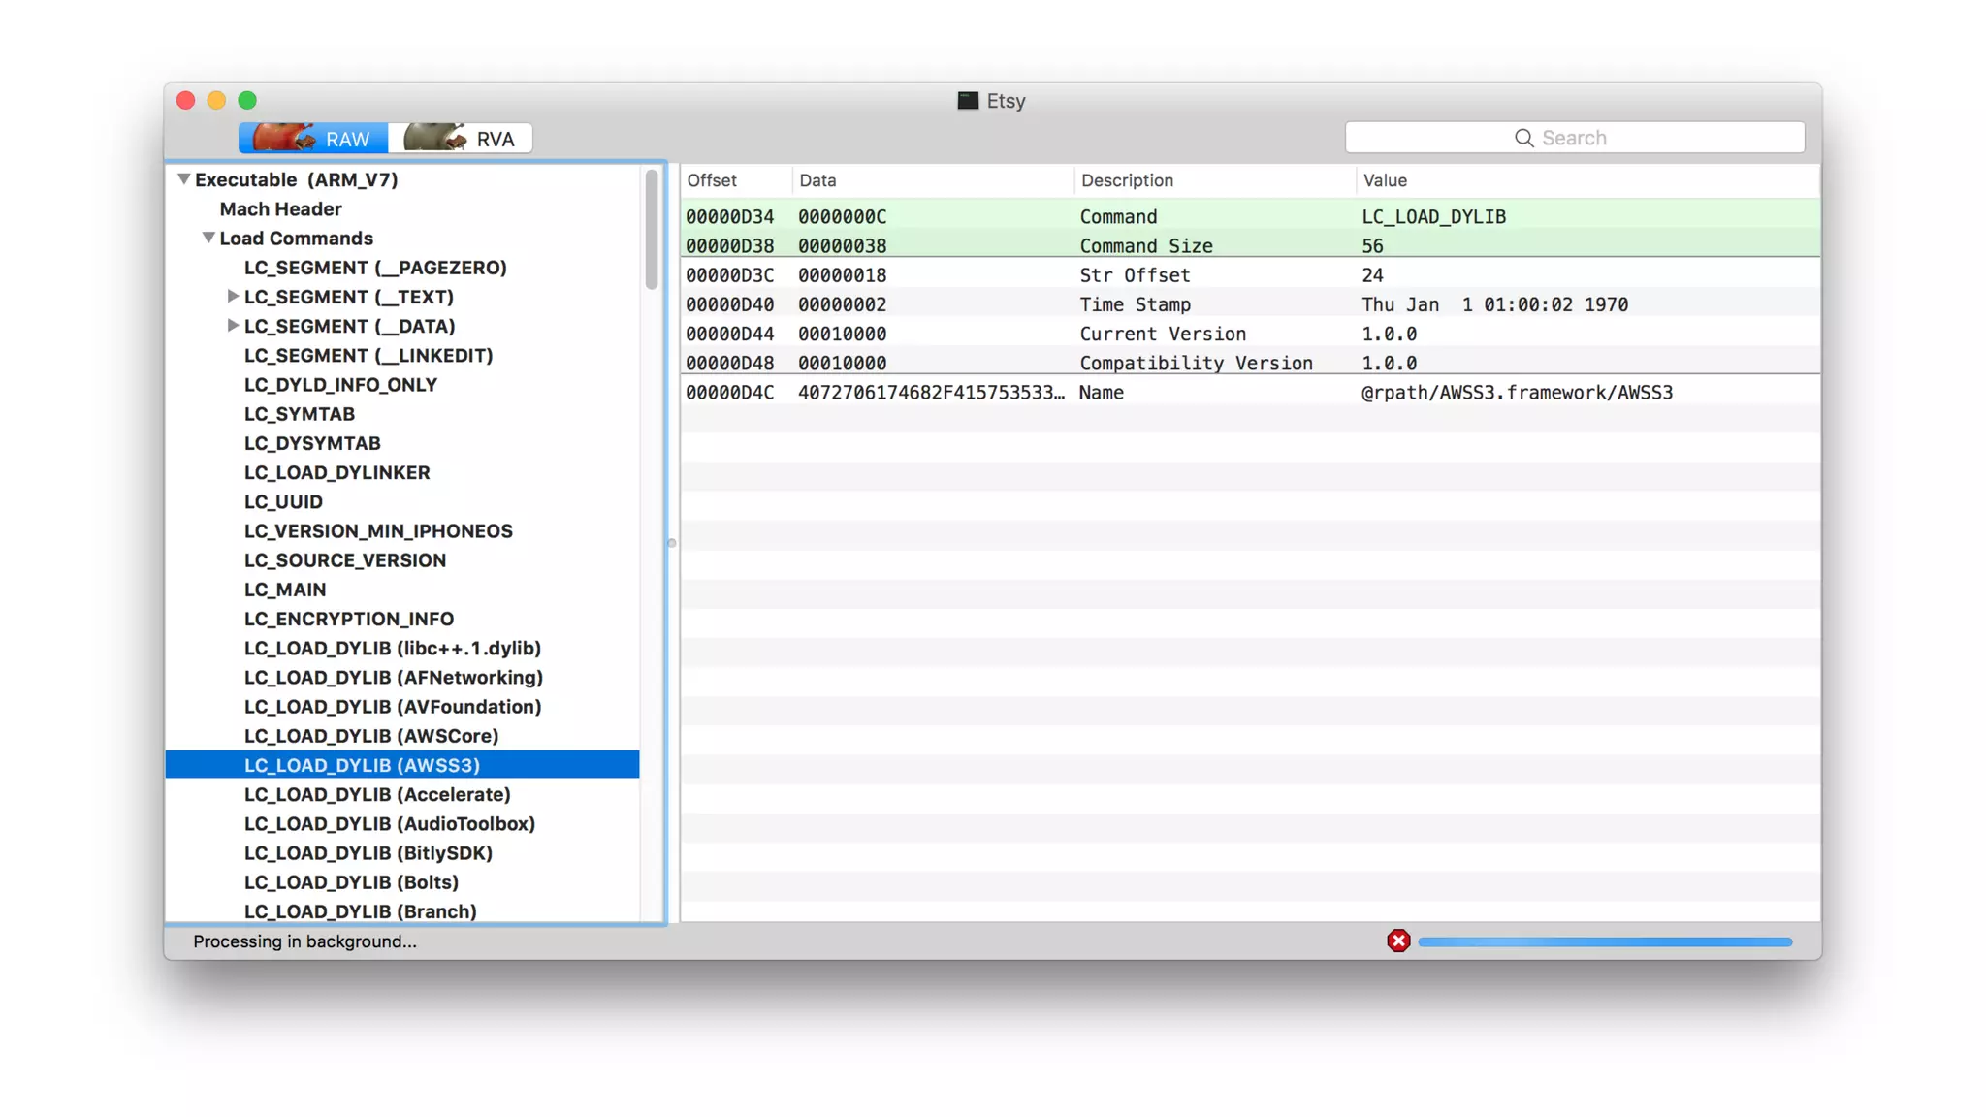Open the LC_ENCRYPTION_INFO load command

[348, 619]
